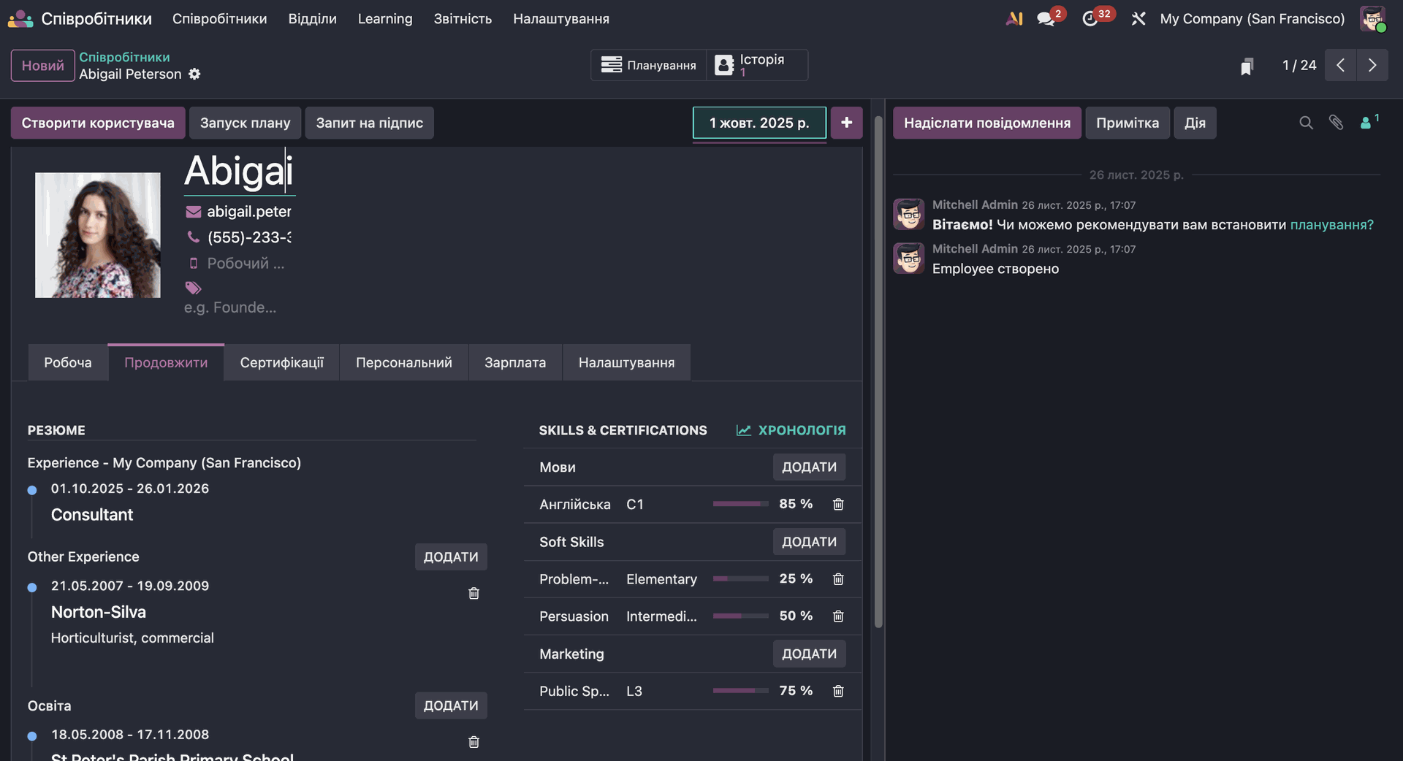Open the Налаштування top menu

(x=560, y=19)
